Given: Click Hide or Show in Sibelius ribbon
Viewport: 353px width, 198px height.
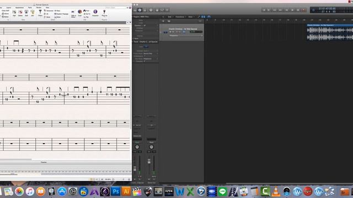Looking at the screenshot, I should coord(73,13).
